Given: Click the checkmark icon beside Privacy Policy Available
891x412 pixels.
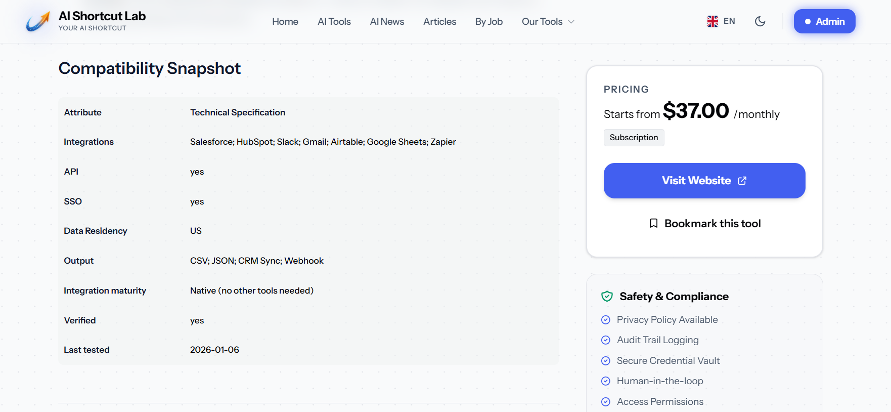Looking at the screenshot, I should coord(606,320).
